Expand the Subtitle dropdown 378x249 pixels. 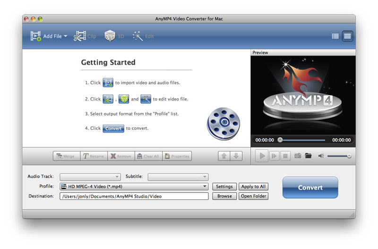pos(178,177)
